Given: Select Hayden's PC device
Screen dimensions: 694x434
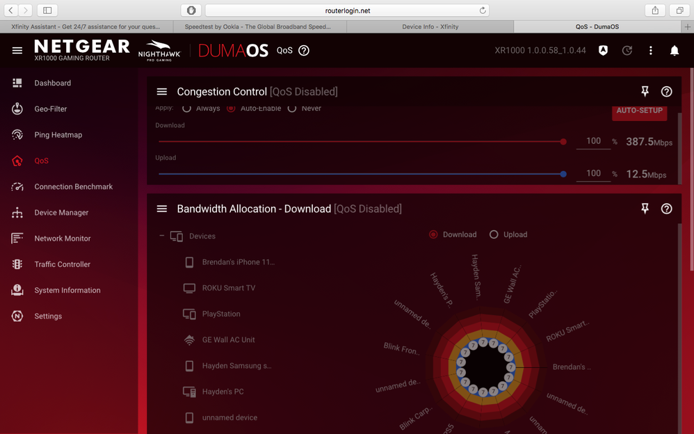Looking at the screenshot, I should click(x=223, y=392).
